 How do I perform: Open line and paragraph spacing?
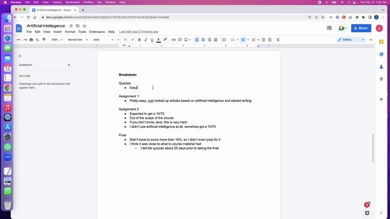(224, 40)
